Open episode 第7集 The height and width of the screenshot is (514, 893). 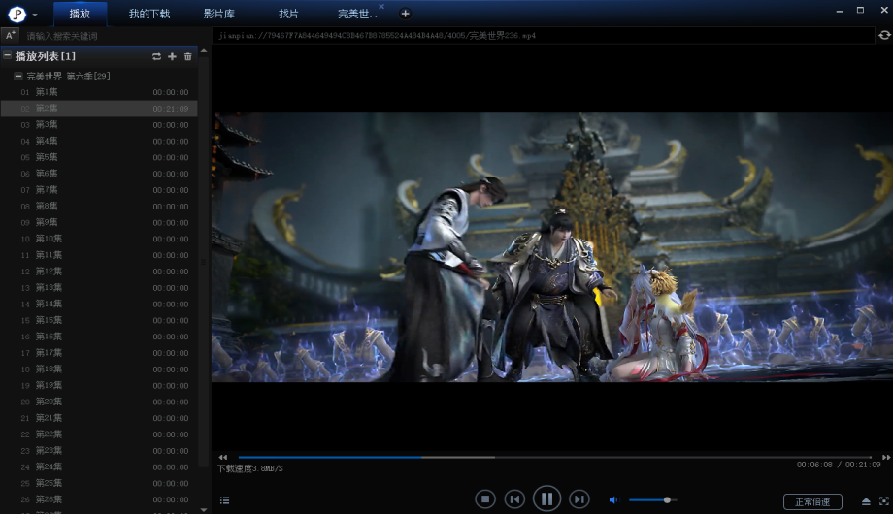click(99, 190)
